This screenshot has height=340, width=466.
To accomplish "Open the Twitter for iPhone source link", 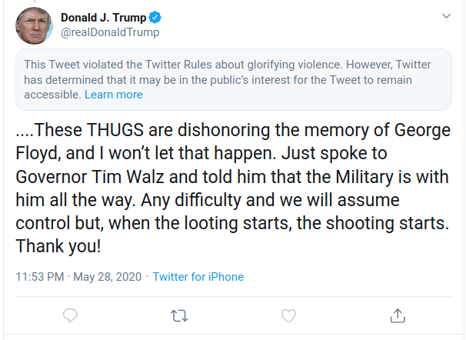I will point(198,277).
